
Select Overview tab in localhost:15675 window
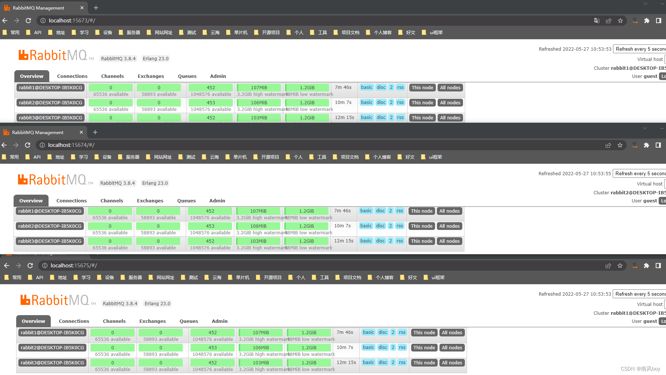coord(33,321)
